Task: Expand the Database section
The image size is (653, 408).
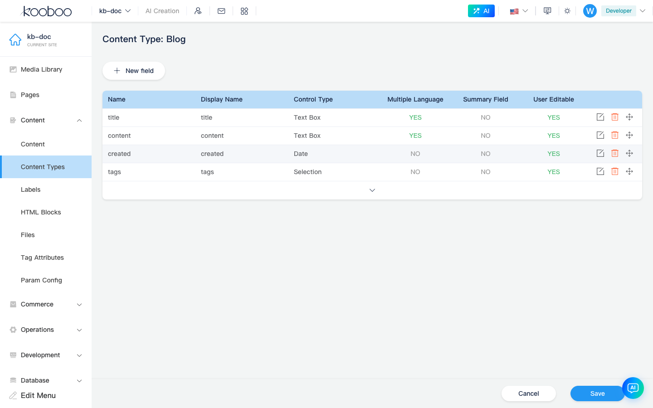Action: (x=46, y=380)
